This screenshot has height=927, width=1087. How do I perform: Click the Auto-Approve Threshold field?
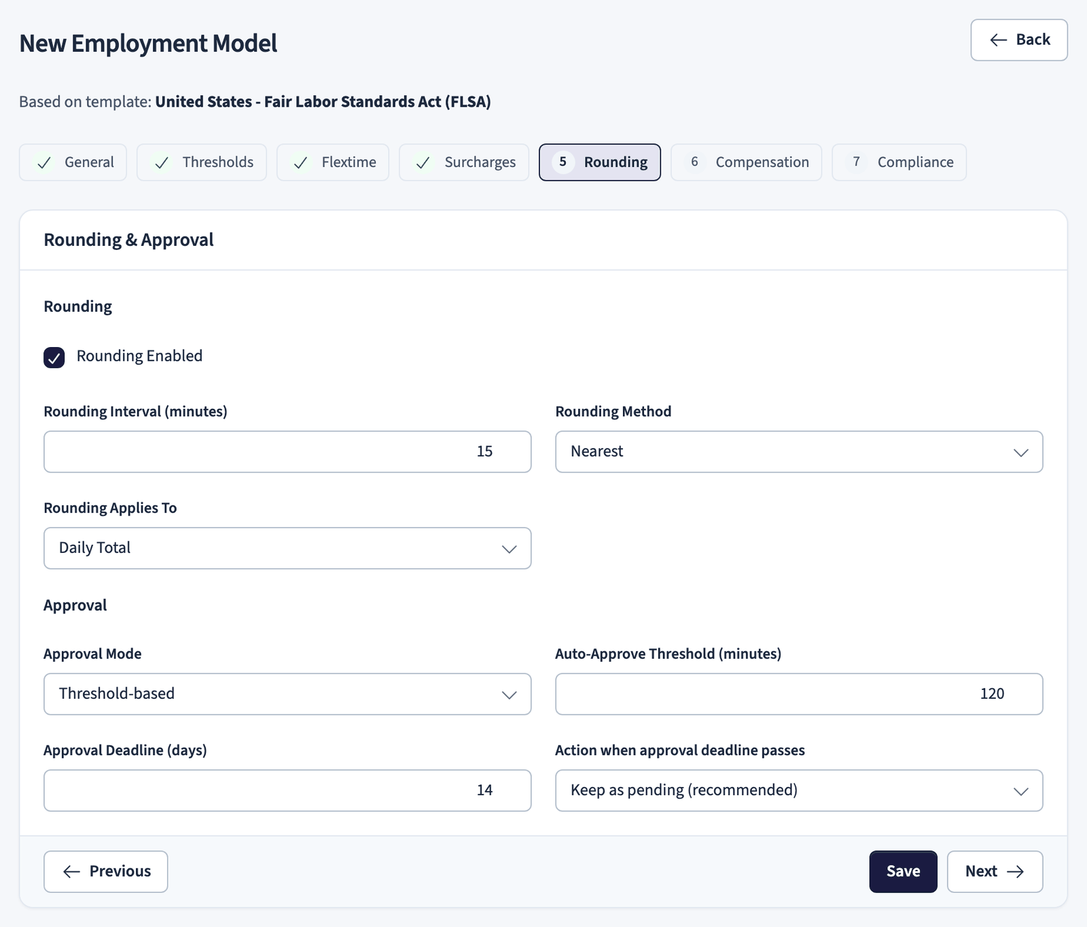[x=799, y=694]
